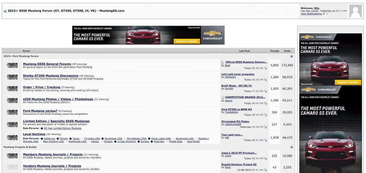View profile of poster Kahboom
Image resolution: width=366 pixels, height=173 pixels.
pyautogui.click(x=230, y=77)
